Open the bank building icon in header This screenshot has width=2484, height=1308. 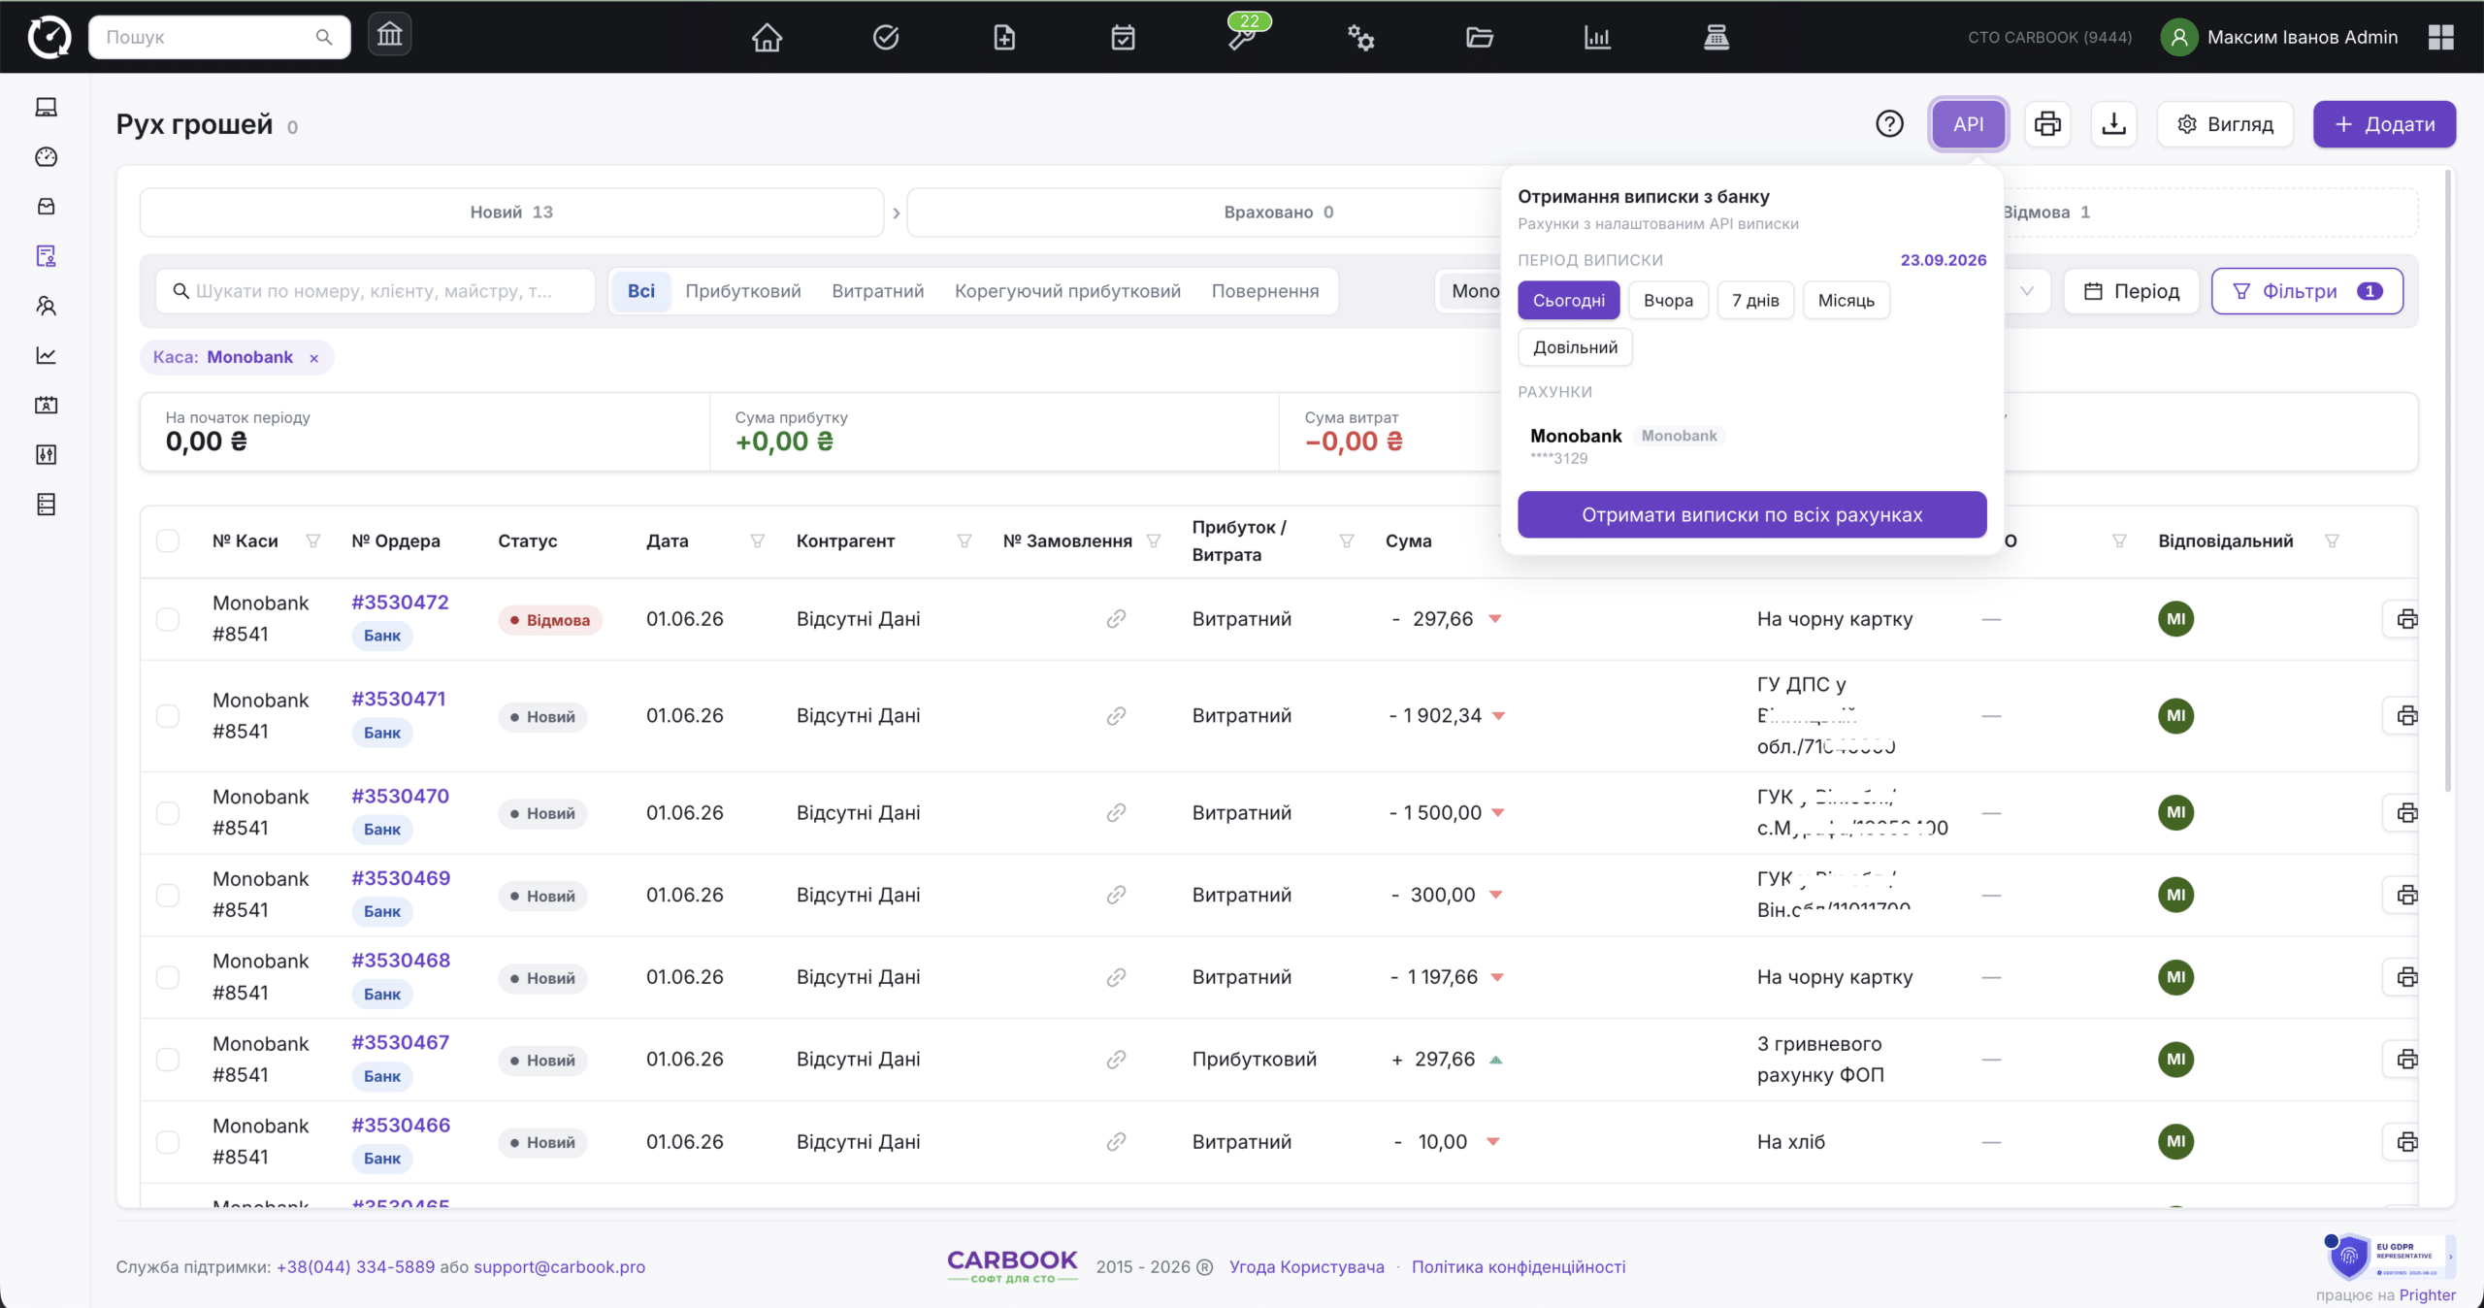click(x=389, y=36)
